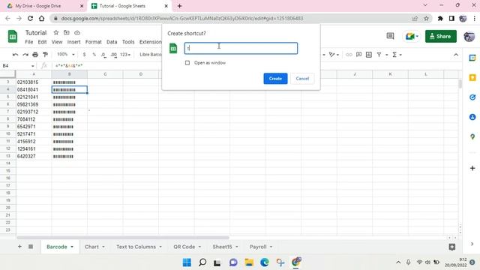The height and width of the screenshot is (270, 480).
Task: Open all sheets list icon
Action: (x=31, y=247)
